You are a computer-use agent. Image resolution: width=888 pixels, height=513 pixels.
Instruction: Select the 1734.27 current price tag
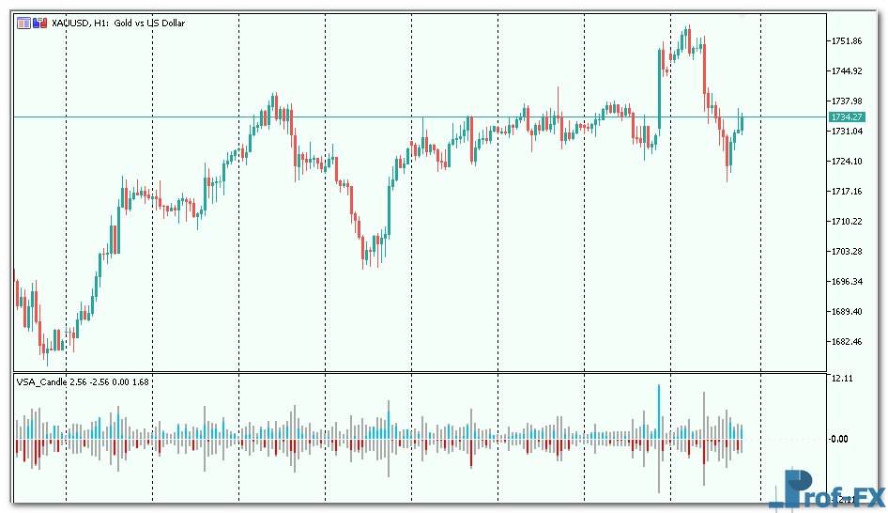click(846, 117)
